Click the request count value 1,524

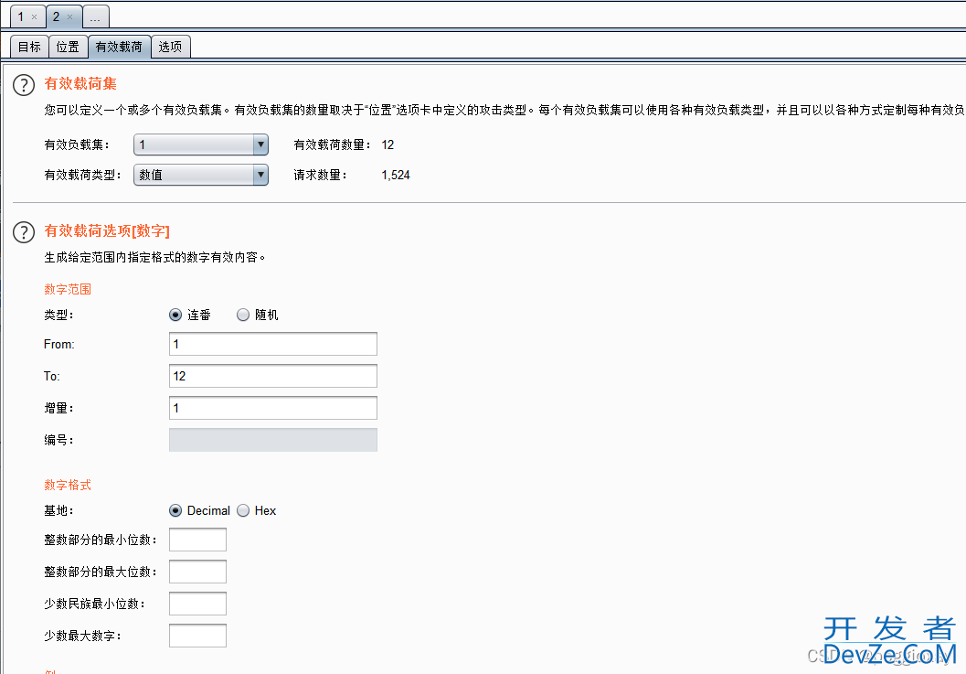(396, 175)
